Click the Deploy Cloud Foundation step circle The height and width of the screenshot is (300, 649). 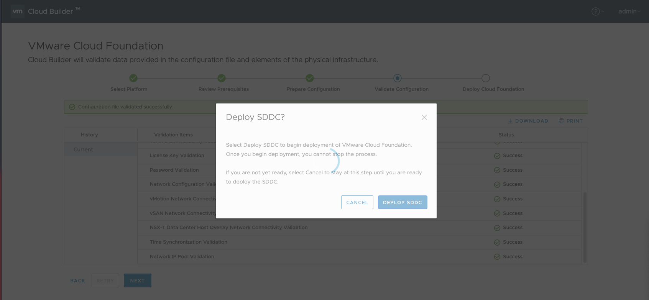click(486, 78)
